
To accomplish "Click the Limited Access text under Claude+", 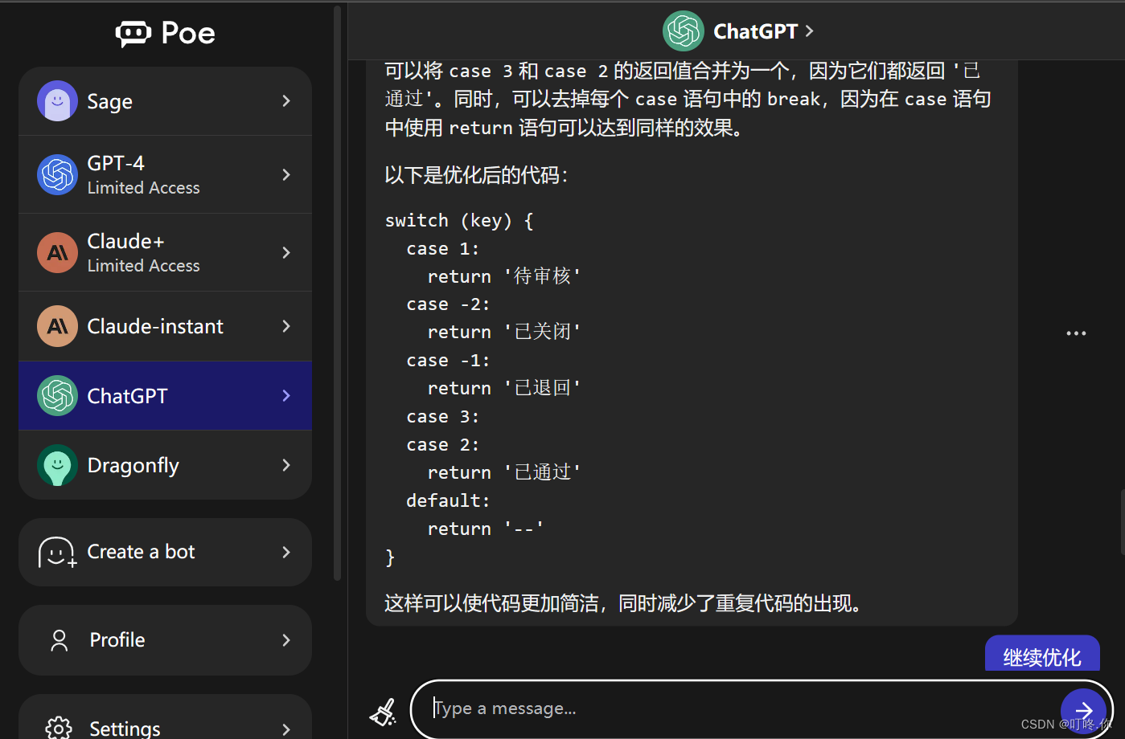I will pyautogui.click(x=143, y=266).
